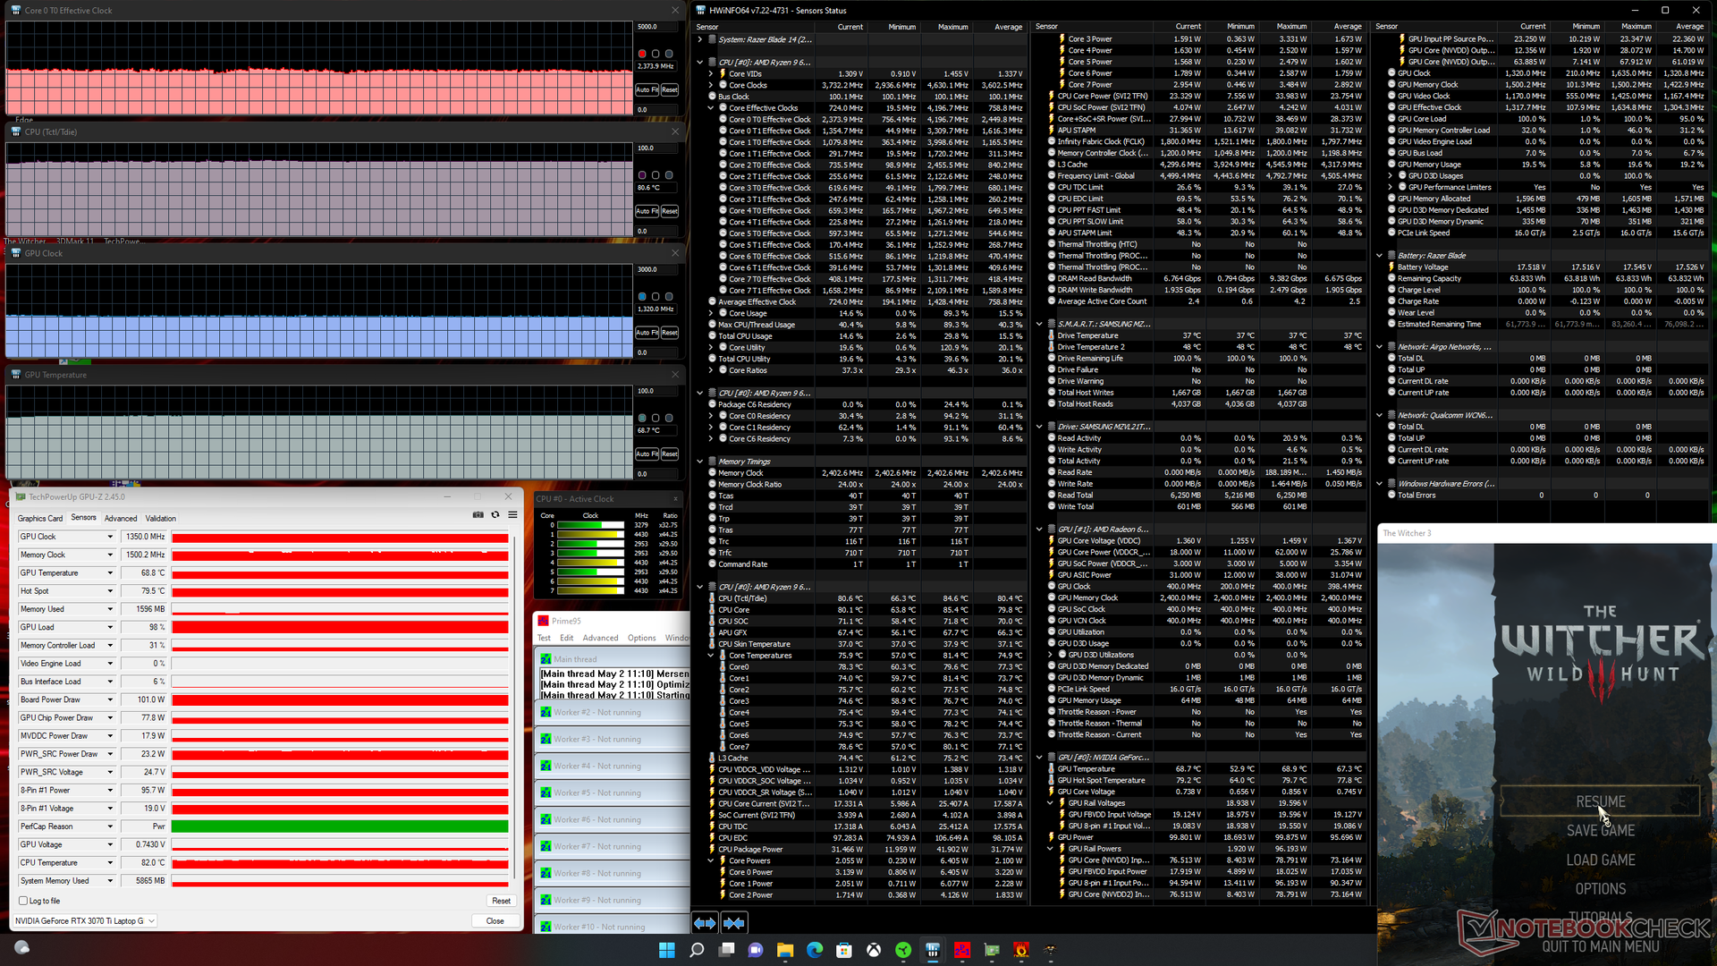
Task: Click Auto Fit on Core 0 clock graph
Action: (x=647, y=90)
